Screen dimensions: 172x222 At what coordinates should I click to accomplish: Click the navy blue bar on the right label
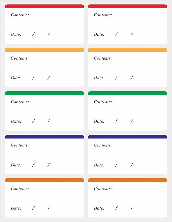click(x=127, y=136)
